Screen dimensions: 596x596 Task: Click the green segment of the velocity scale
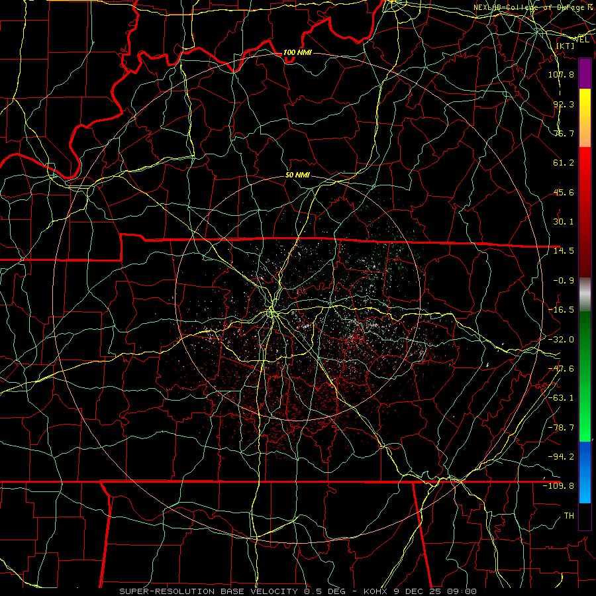point(585,376)
